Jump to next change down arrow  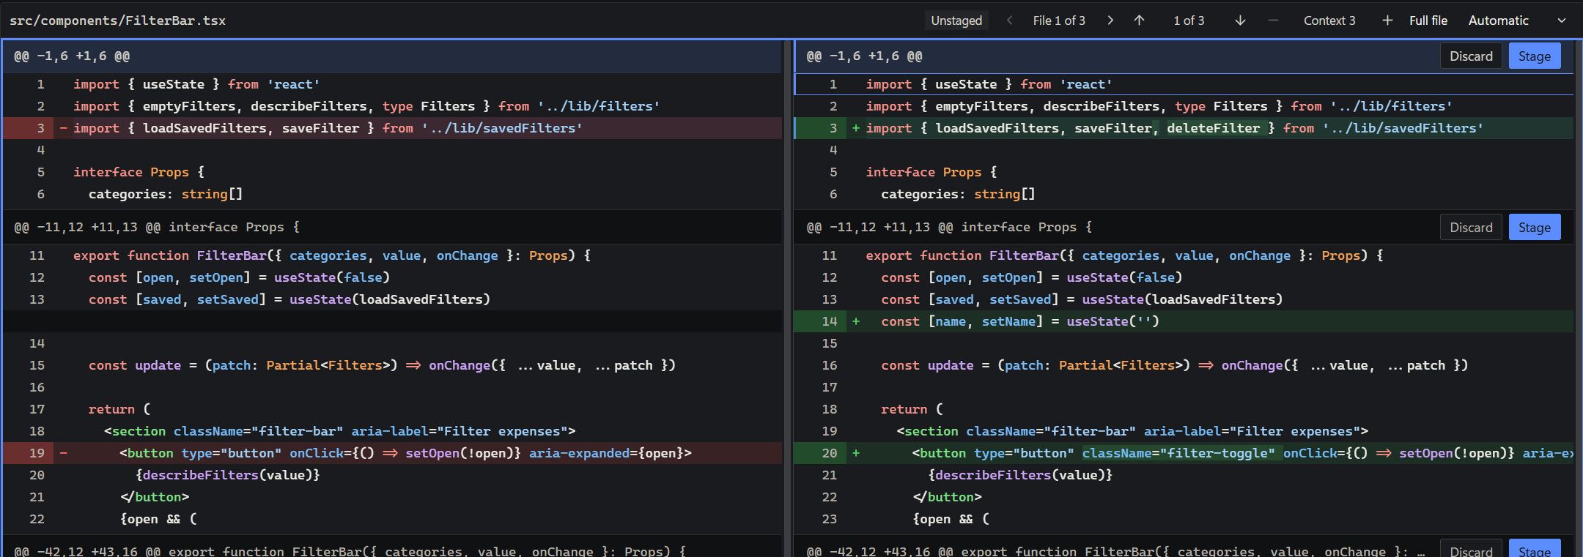coord(1240,20)
